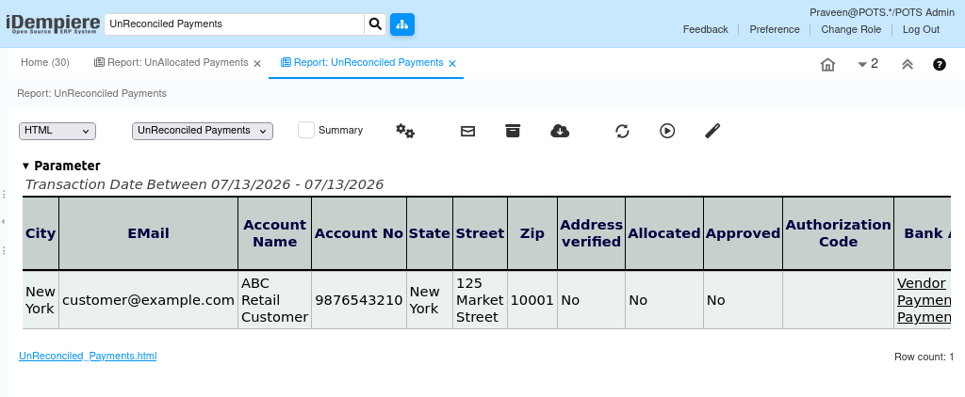
Task: Click the Account No column header
Action: coord(359,233)
